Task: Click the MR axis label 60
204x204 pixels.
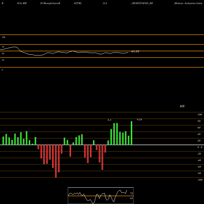Action: (x=199, y=128)
